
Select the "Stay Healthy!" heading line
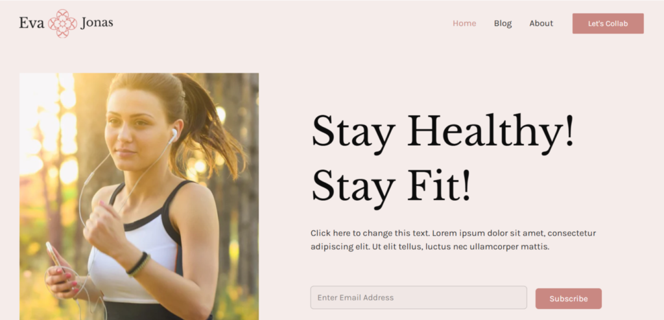point(442,132)
